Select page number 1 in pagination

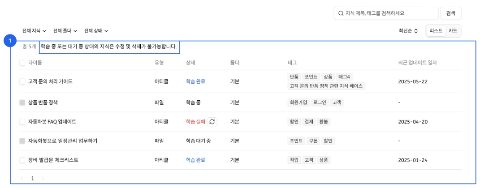coord(32,179)
